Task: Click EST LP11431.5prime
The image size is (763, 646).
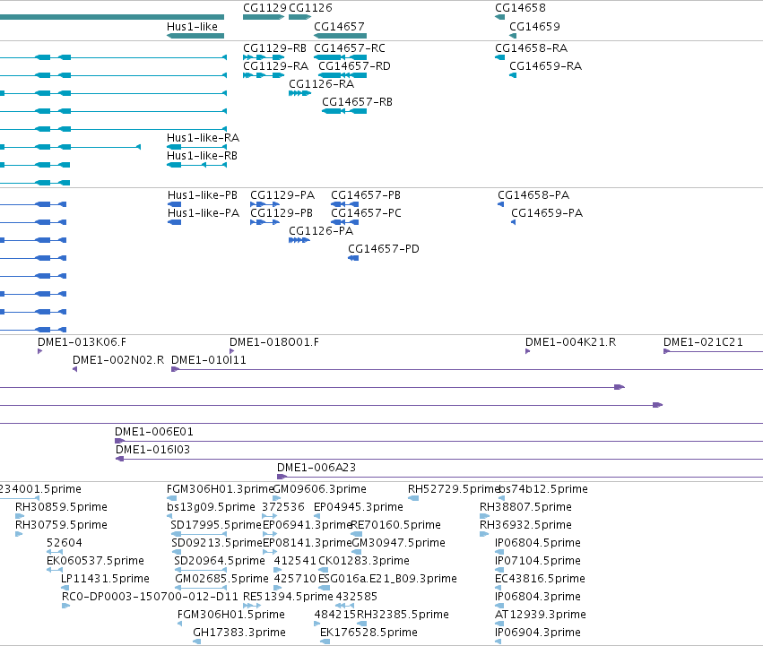Action: click(105, 580)
